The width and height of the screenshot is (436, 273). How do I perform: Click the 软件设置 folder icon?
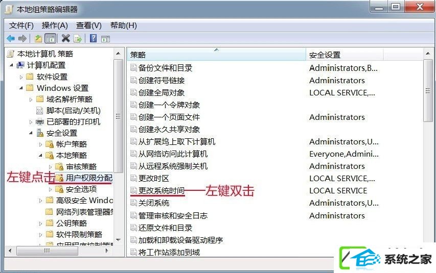tap(30, 77)
